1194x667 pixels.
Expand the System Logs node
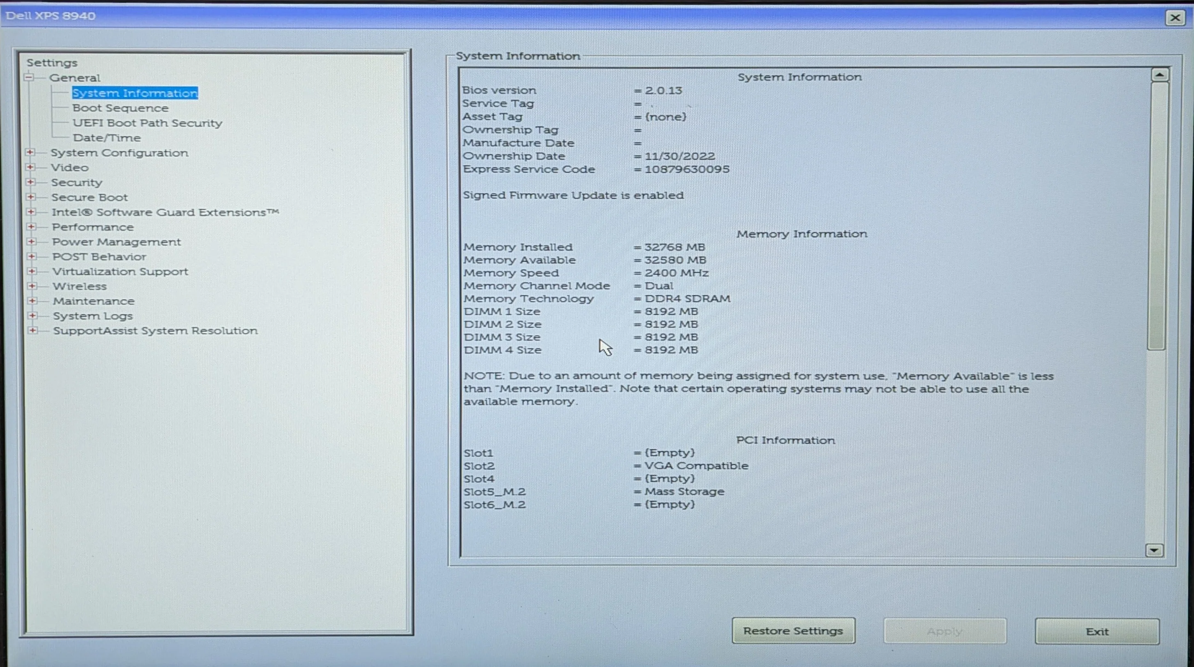click(32, 316)
